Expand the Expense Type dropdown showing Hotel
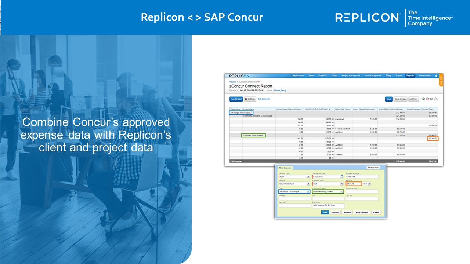 click(308, 176)
